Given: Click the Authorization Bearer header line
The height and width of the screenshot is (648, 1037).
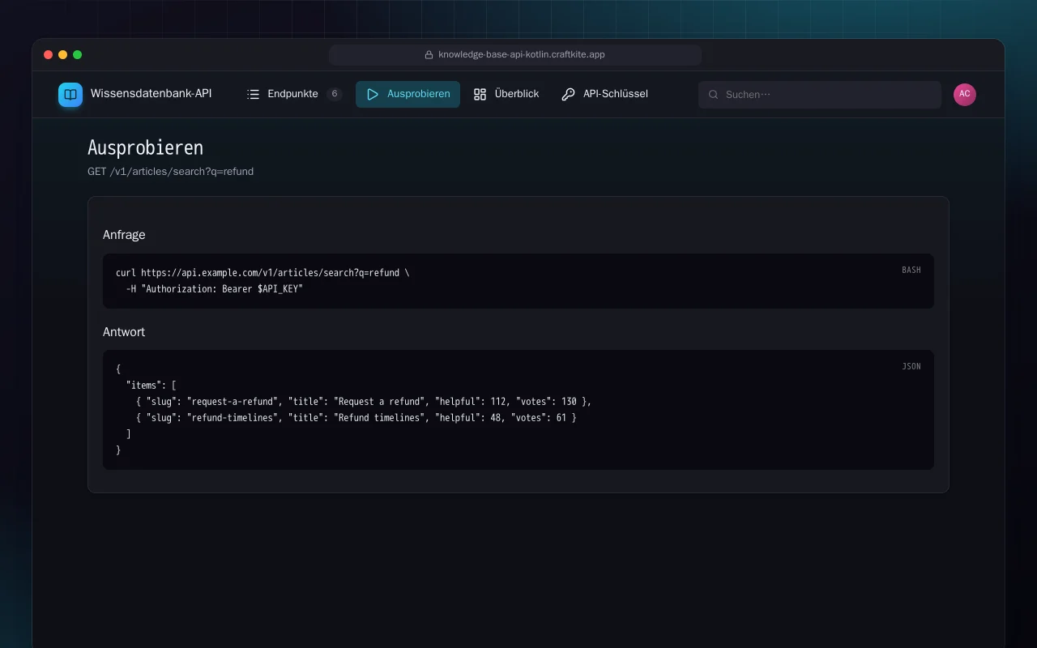Looking at the screenshot, I should pos(215,289).
